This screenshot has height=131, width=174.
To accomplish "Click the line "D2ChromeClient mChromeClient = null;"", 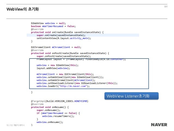I will click(x=56, y=47).
